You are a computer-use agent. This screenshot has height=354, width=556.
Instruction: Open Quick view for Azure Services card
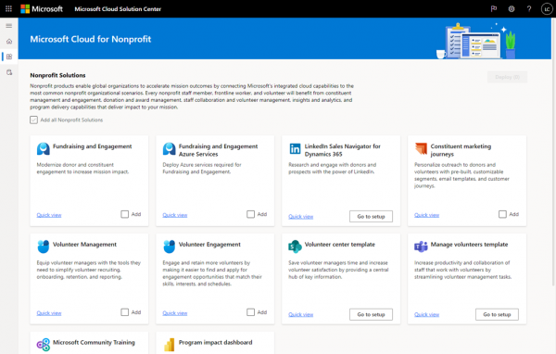[175, 215]
